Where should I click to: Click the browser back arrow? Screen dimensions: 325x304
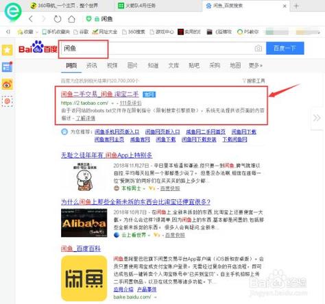click(31, 18)
